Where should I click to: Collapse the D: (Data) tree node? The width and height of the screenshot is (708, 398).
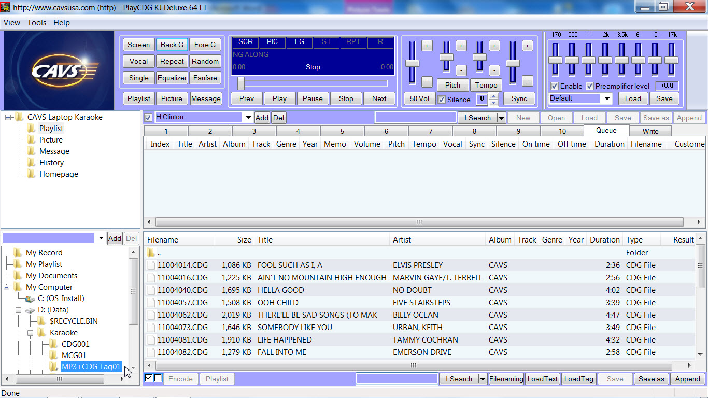18,310
